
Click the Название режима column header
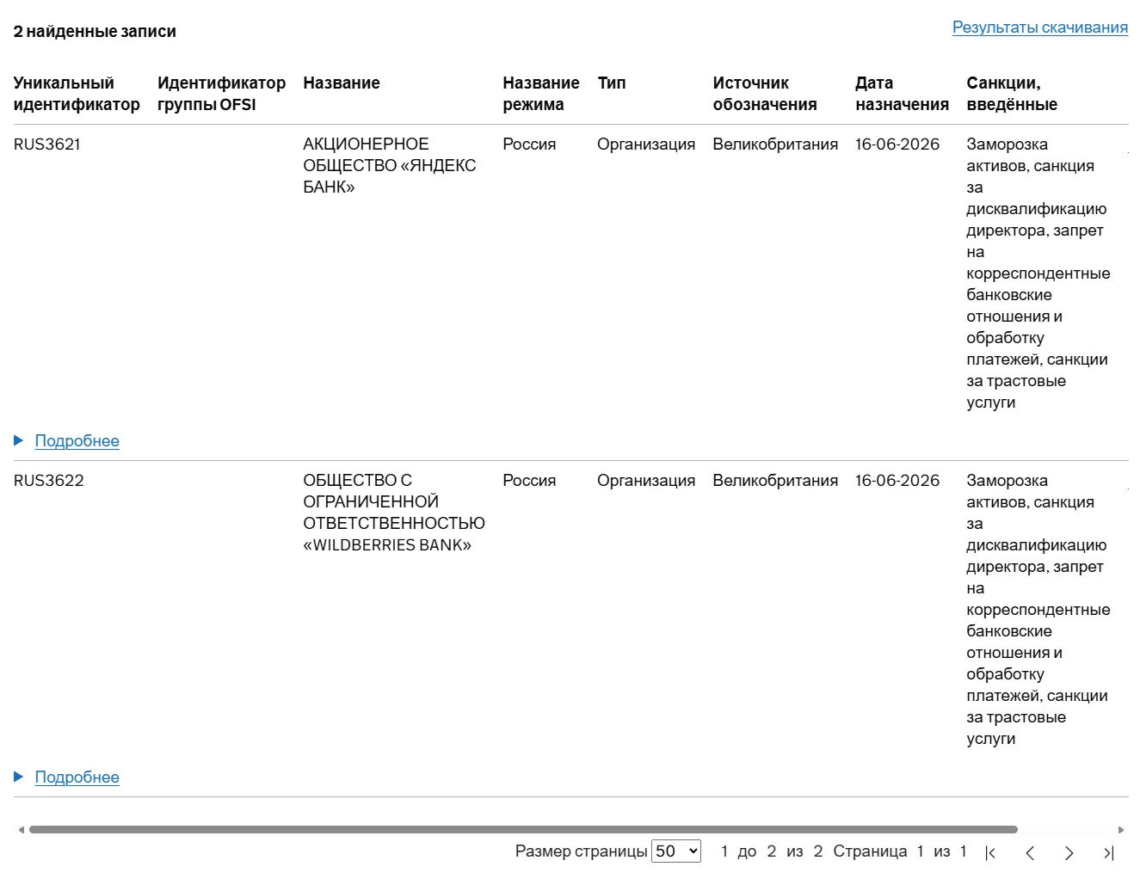point(541,94)
